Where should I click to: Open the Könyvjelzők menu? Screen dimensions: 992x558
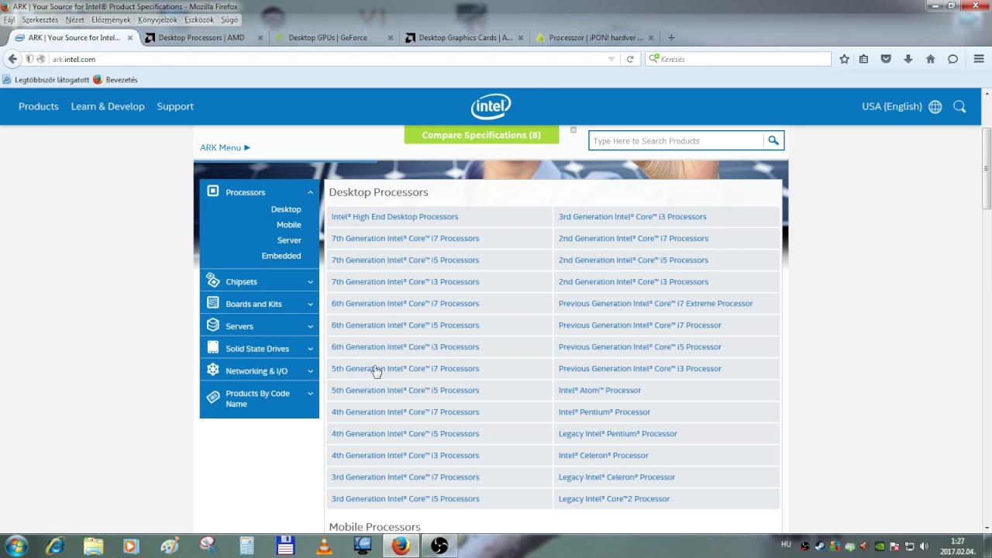click(157, 19)
